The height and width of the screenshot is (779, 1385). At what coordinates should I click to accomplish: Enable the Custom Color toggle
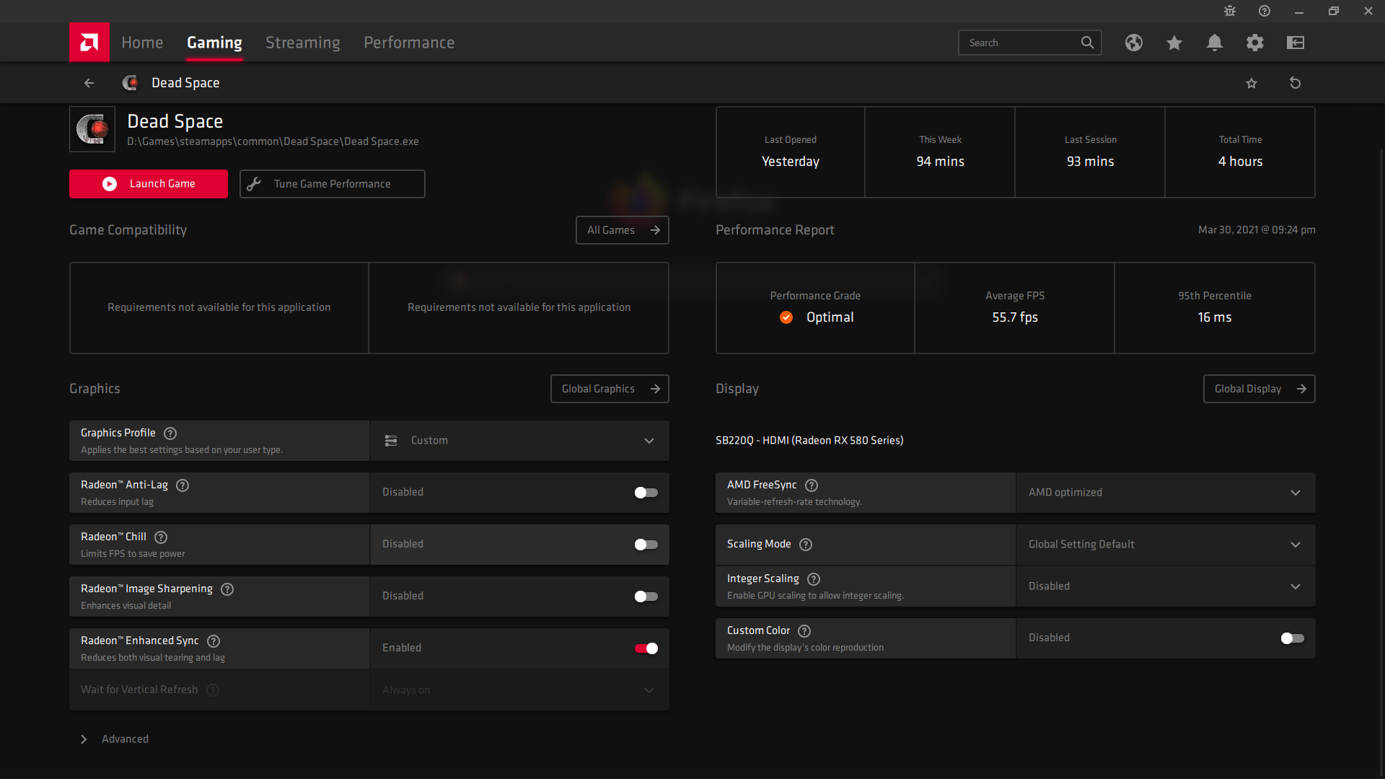click(x=1292, y=638)
